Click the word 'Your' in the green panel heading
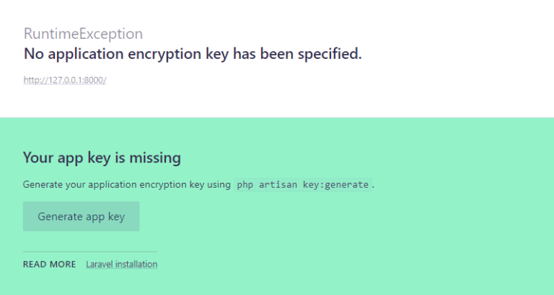 [37, 158]
